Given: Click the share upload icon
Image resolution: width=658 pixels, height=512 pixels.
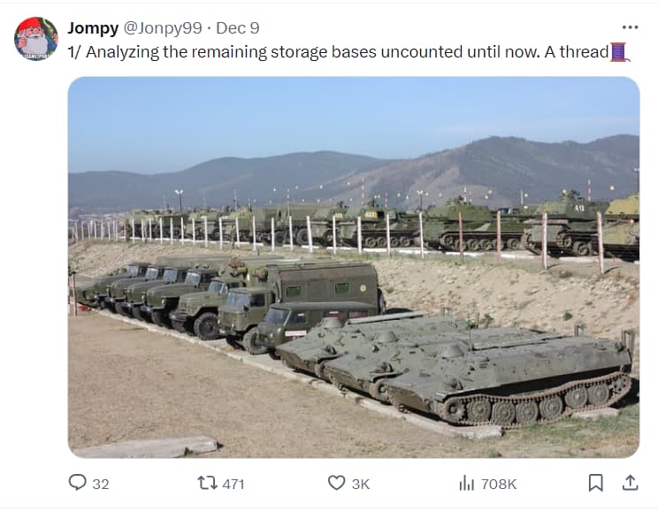Looking at the screenshot, I should tap(630, 483).
